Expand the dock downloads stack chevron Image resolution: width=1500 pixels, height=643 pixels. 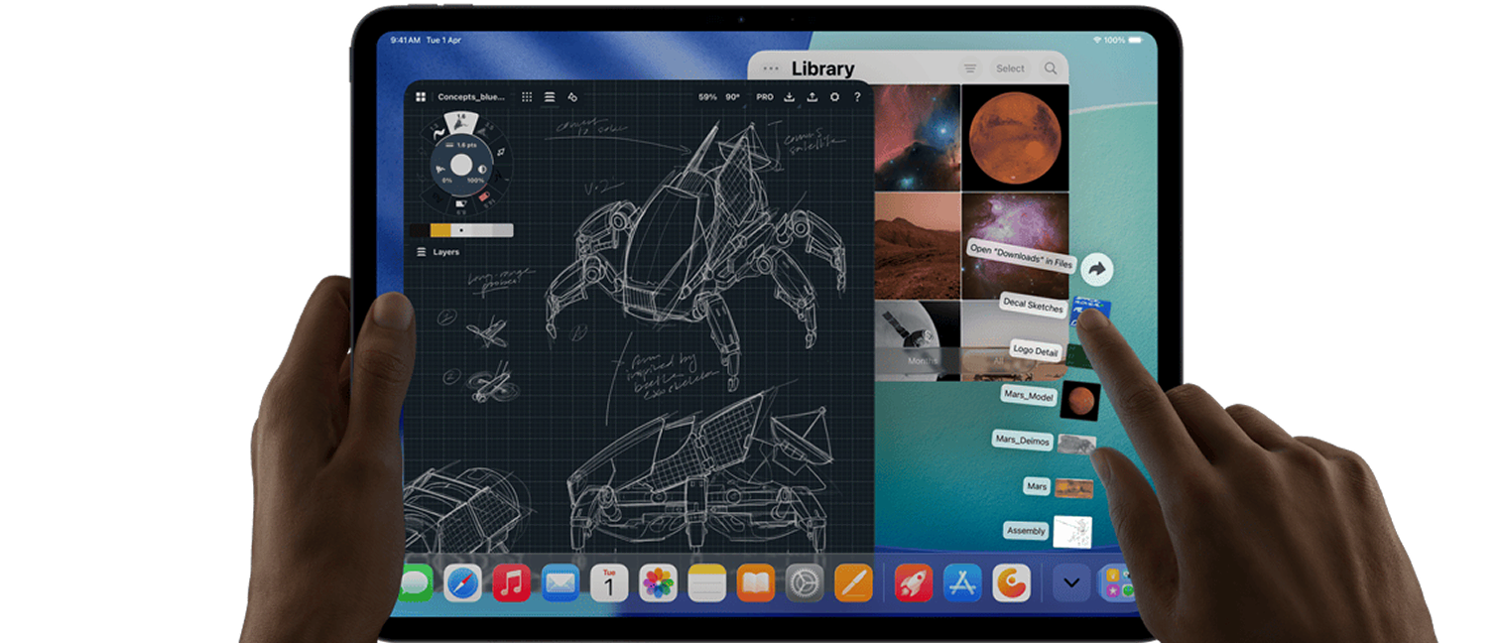pos(1070,583)
